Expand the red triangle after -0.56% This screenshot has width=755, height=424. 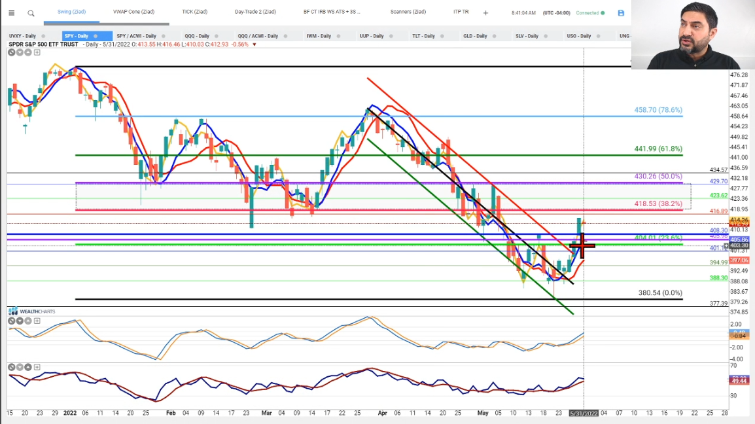pyautogui.click(x=255, y=44)
